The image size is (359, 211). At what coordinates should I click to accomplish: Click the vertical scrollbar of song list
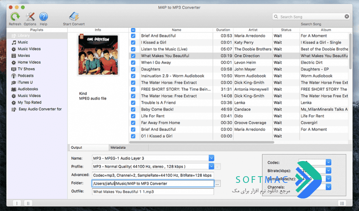coord(350,51)
